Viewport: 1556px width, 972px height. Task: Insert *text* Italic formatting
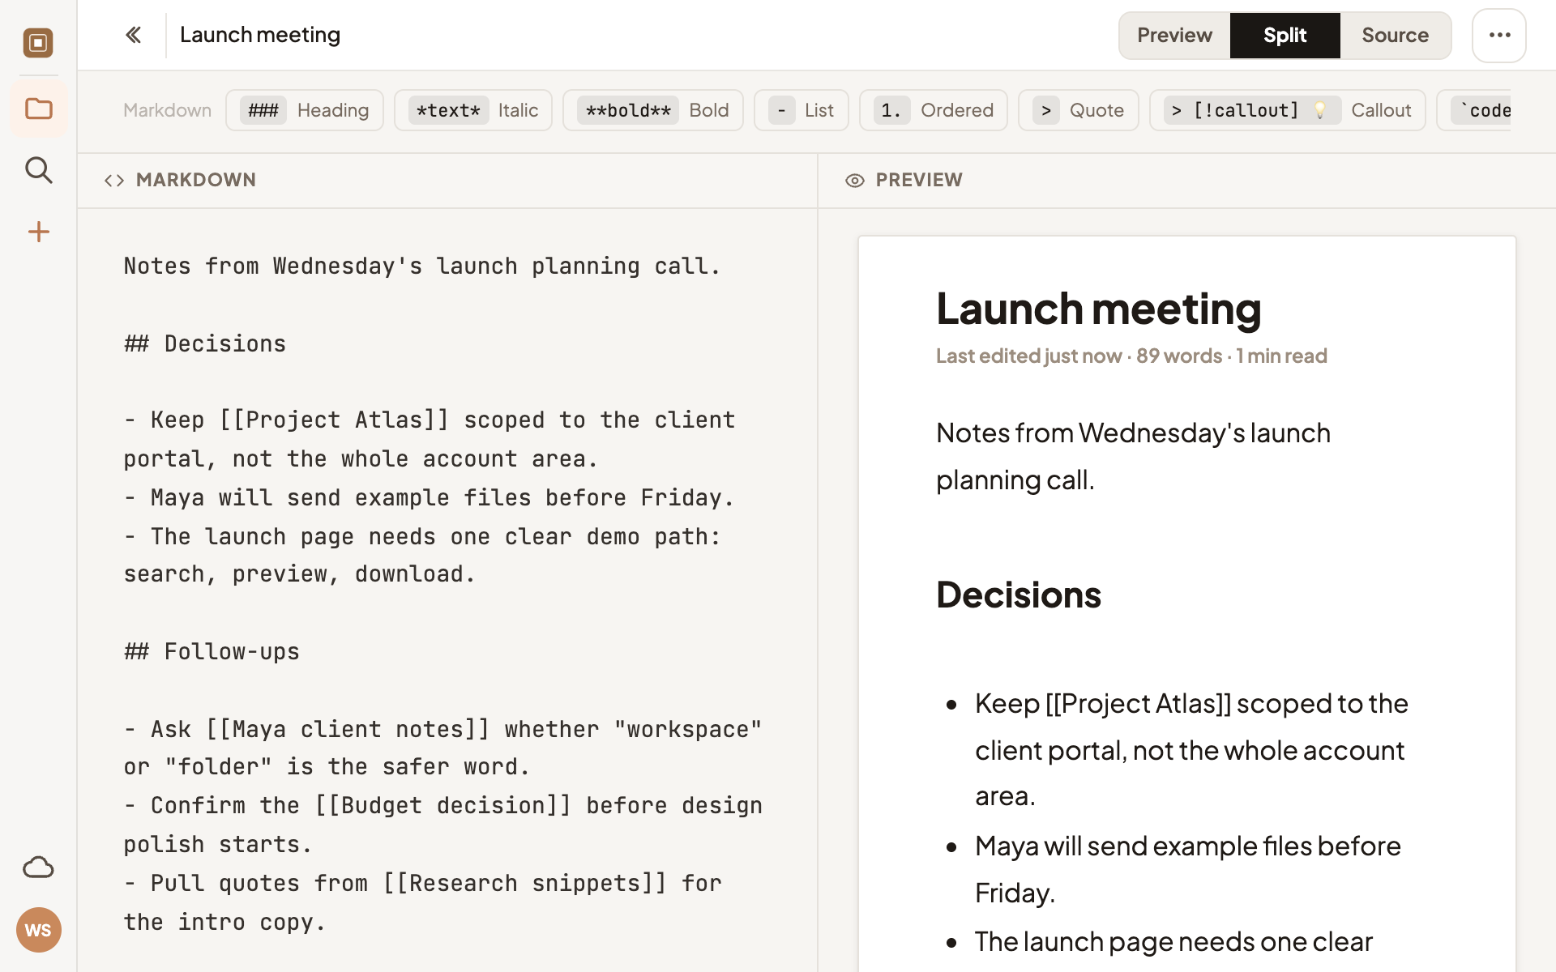point(473,110)
